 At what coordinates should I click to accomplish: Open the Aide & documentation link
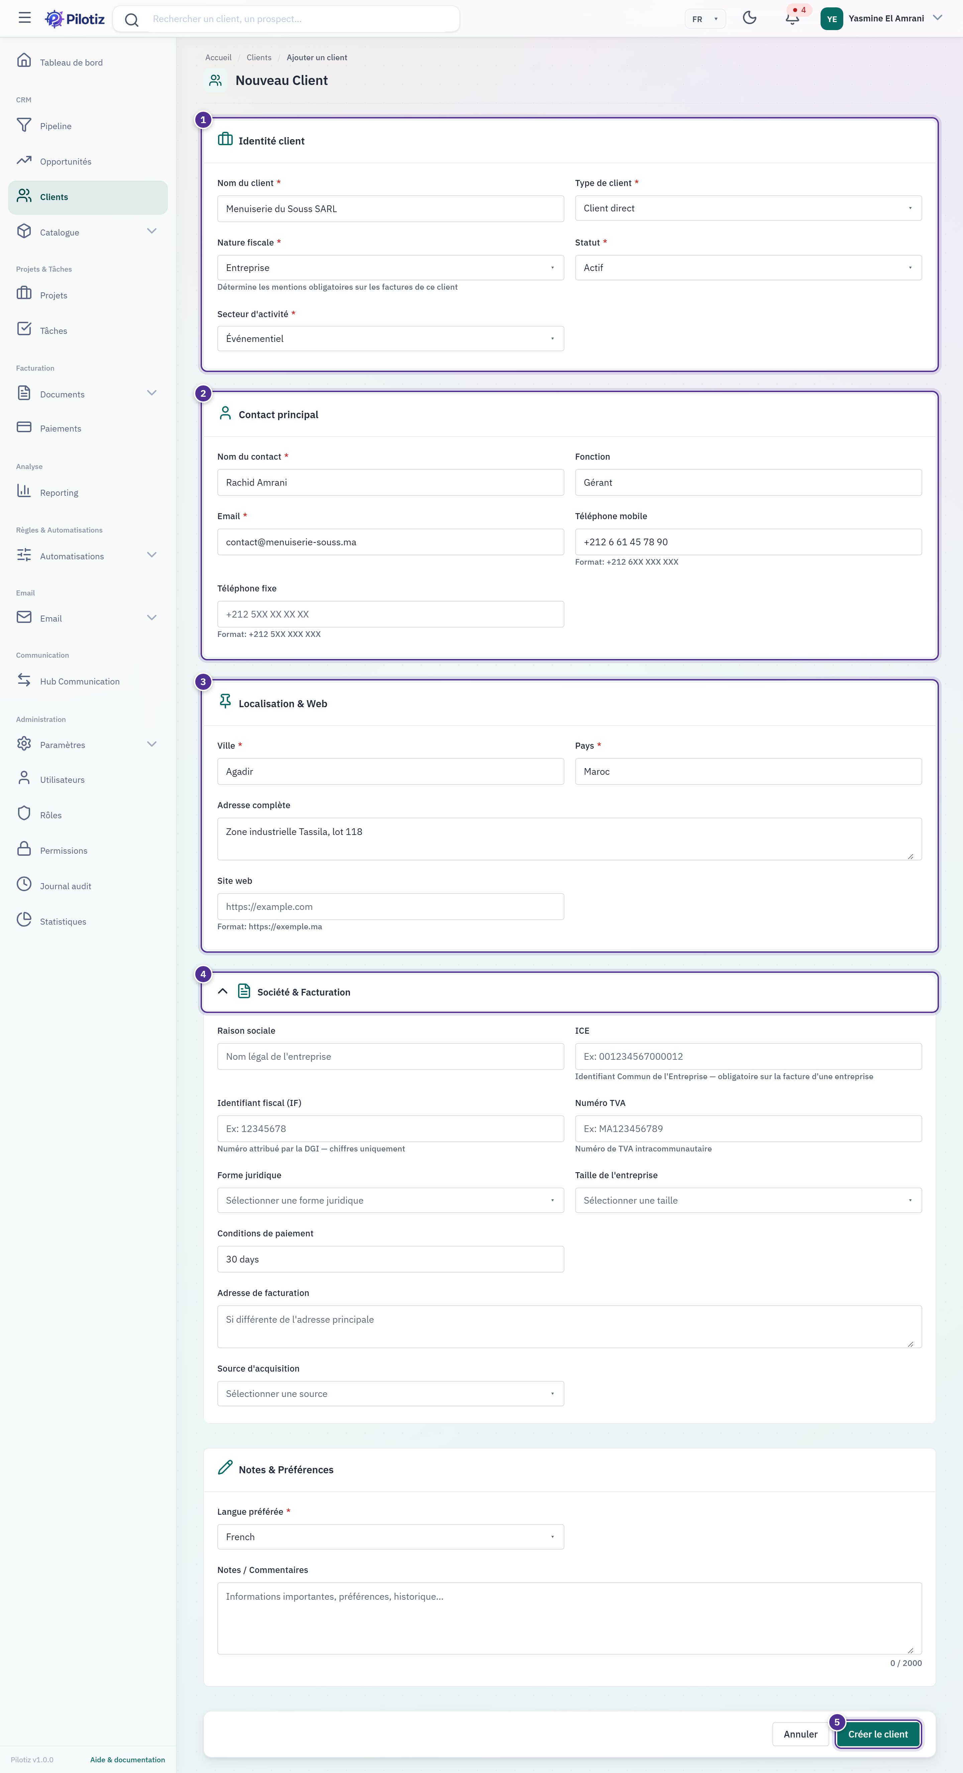tap(127, 1760)
